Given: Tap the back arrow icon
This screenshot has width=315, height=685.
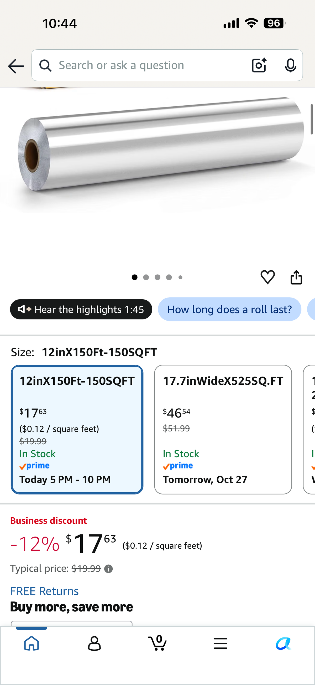Looking at the screenshot, I should click(x=16, y=66).
